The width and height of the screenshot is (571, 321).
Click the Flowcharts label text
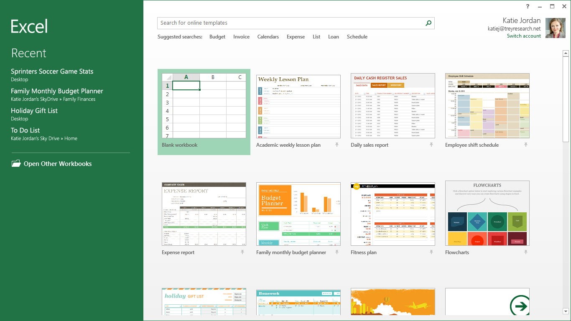click(x=457, y=252)
